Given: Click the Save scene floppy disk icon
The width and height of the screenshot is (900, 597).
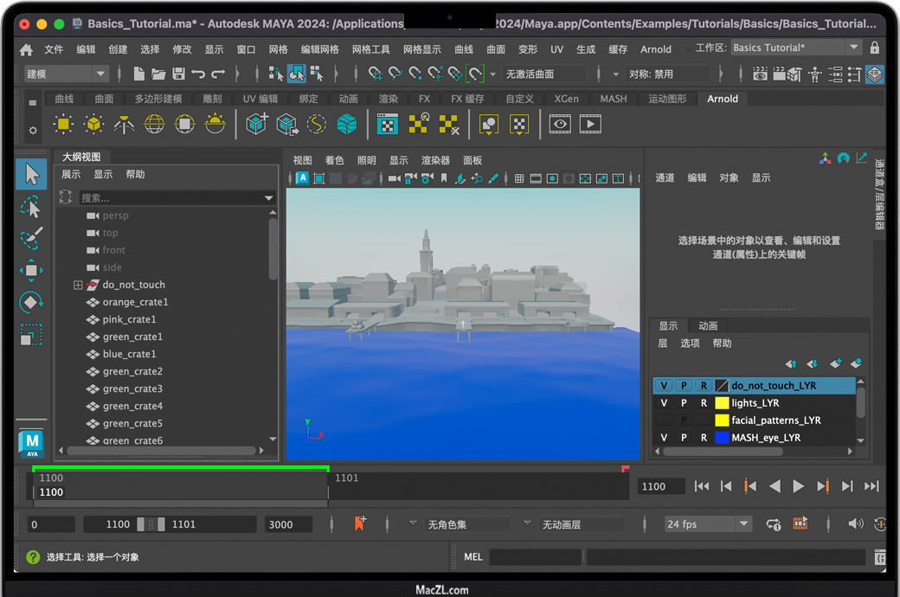Looking at the screenshot, I should tap(178, 74).
